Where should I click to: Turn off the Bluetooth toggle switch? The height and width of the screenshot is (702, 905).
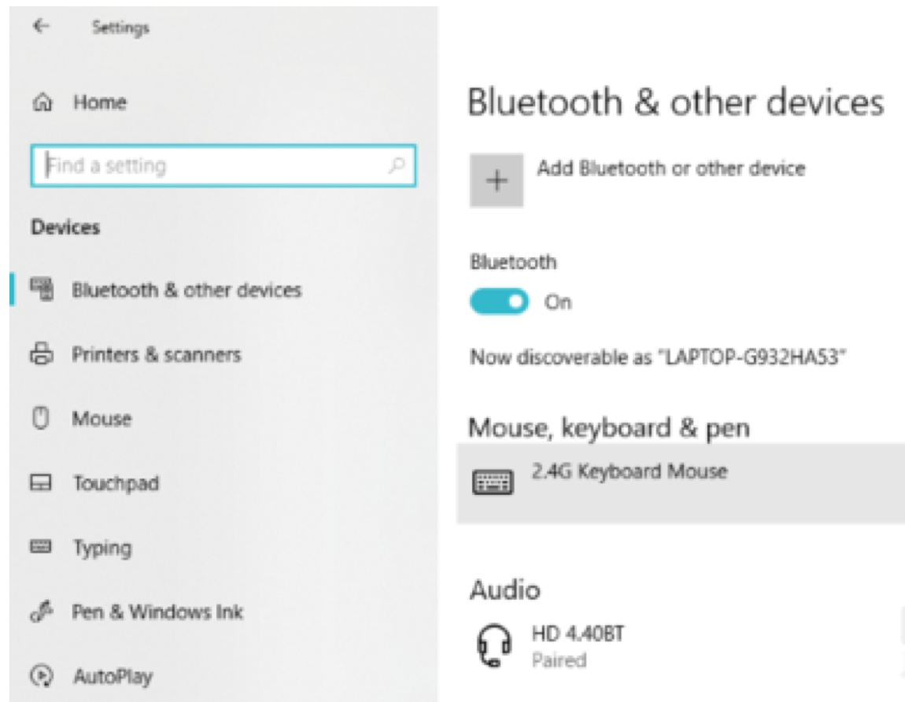pyautogui.click(x=499, y=301)
